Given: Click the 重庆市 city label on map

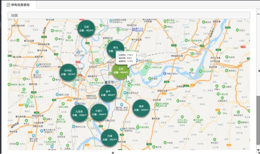Looking at the screenshot, I should pos(111,83).
